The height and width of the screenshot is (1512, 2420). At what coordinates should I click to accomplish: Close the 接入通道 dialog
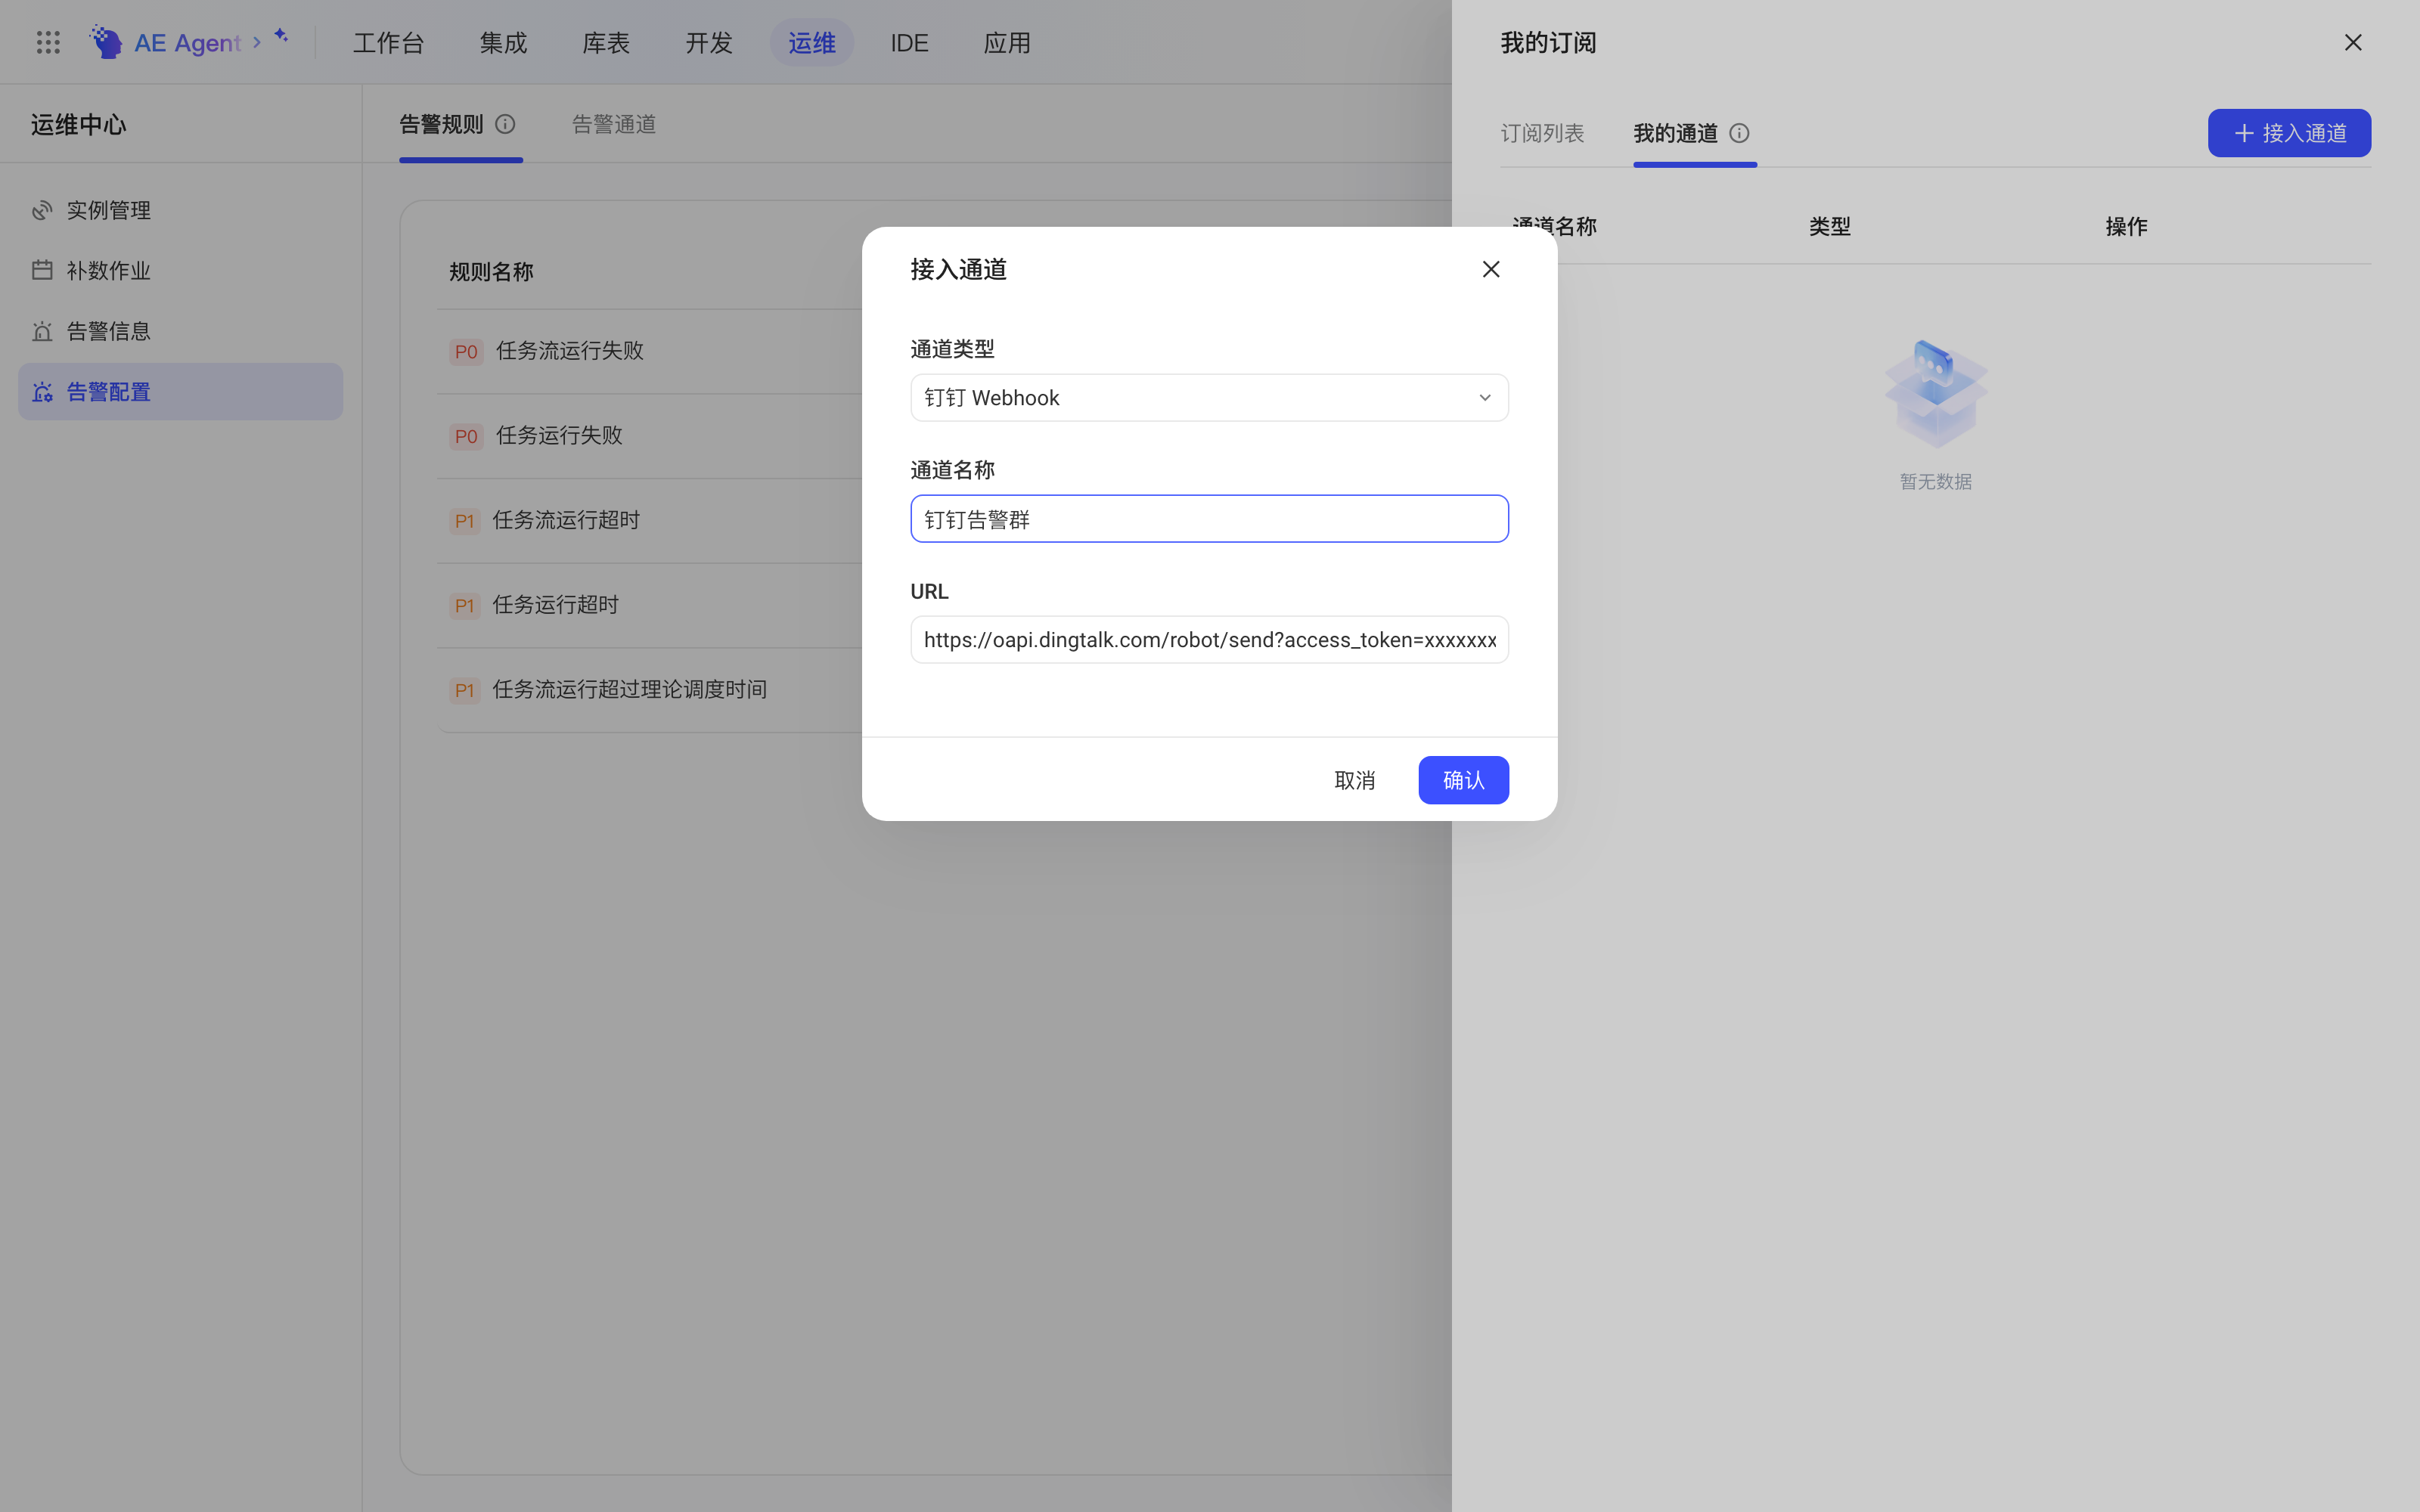pyautogui.click(x=1491, y=269)
